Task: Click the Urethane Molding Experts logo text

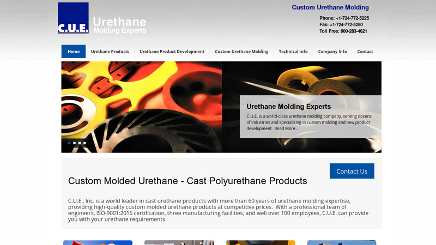Action: [119, 25]
